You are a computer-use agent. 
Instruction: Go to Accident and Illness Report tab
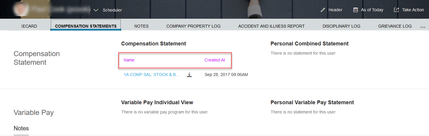coord(271,26)
